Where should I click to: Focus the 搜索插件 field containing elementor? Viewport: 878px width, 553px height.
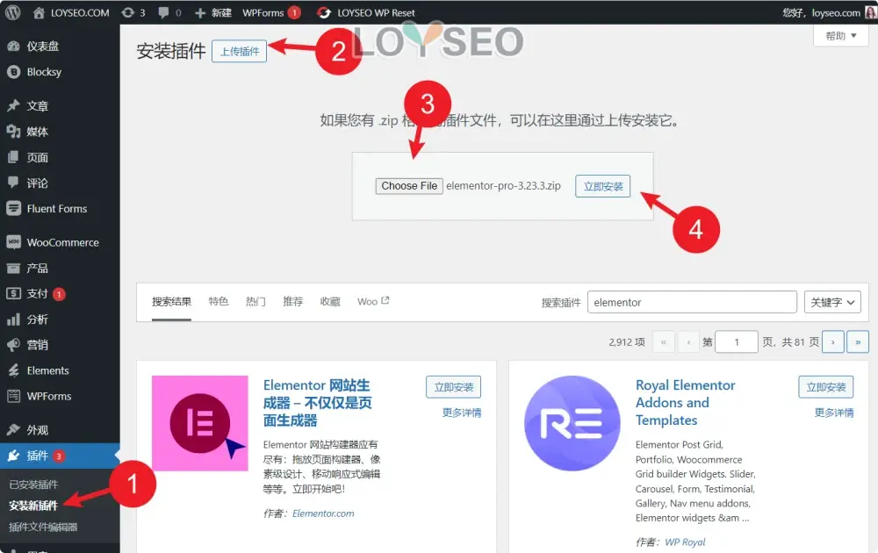(x=692, y=302)
